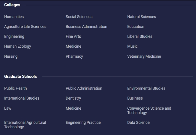Image resolution: width=196 pixels, height=135 pixels.
Task: Click the Education college link
Action: click(x=136, y=27)
